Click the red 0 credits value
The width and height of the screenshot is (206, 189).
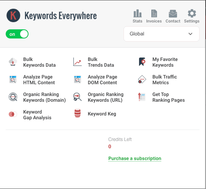coord(110,146)
